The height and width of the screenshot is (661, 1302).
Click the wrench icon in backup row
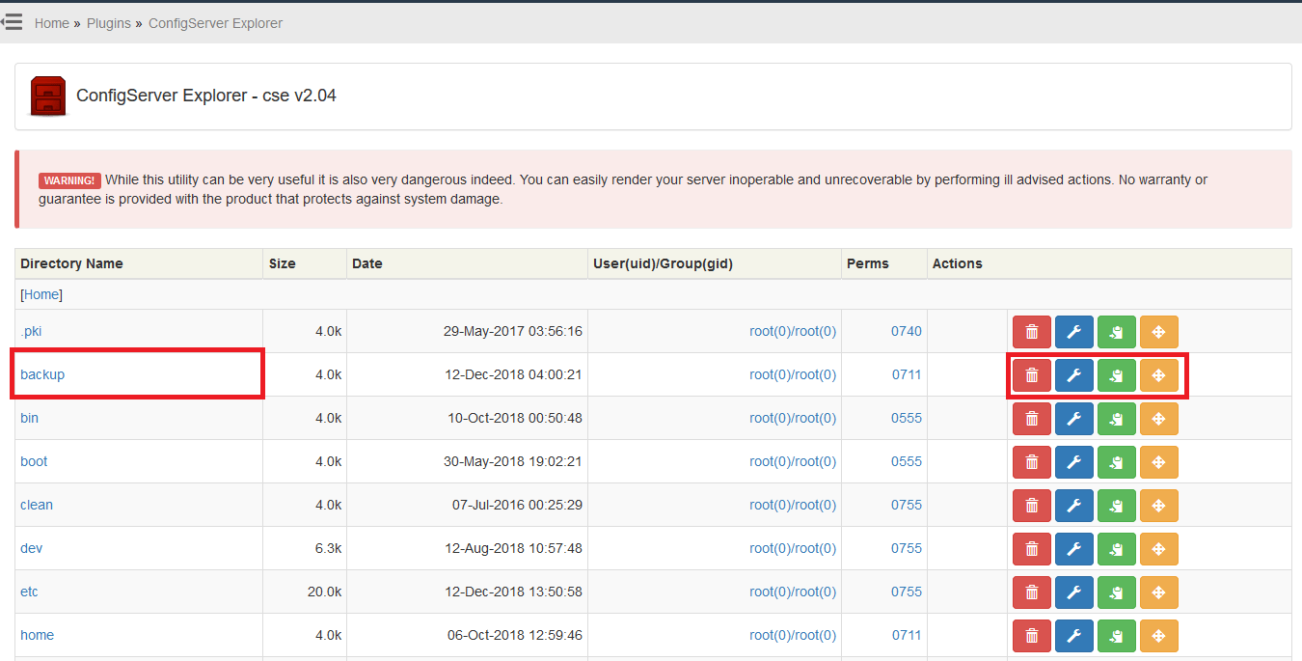pyautogui.click(x=1074, y=375)
